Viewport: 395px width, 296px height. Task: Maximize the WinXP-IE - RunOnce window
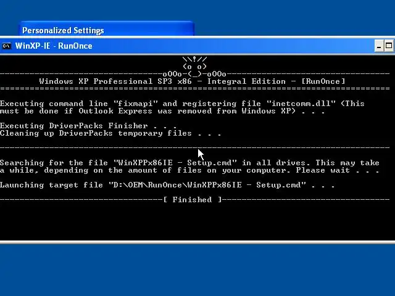click(x=389, y=46)
